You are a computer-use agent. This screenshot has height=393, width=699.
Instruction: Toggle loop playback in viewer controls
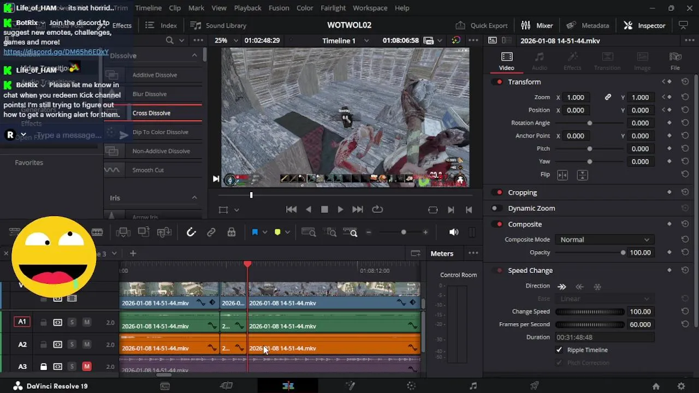click(x=377, y=210)
